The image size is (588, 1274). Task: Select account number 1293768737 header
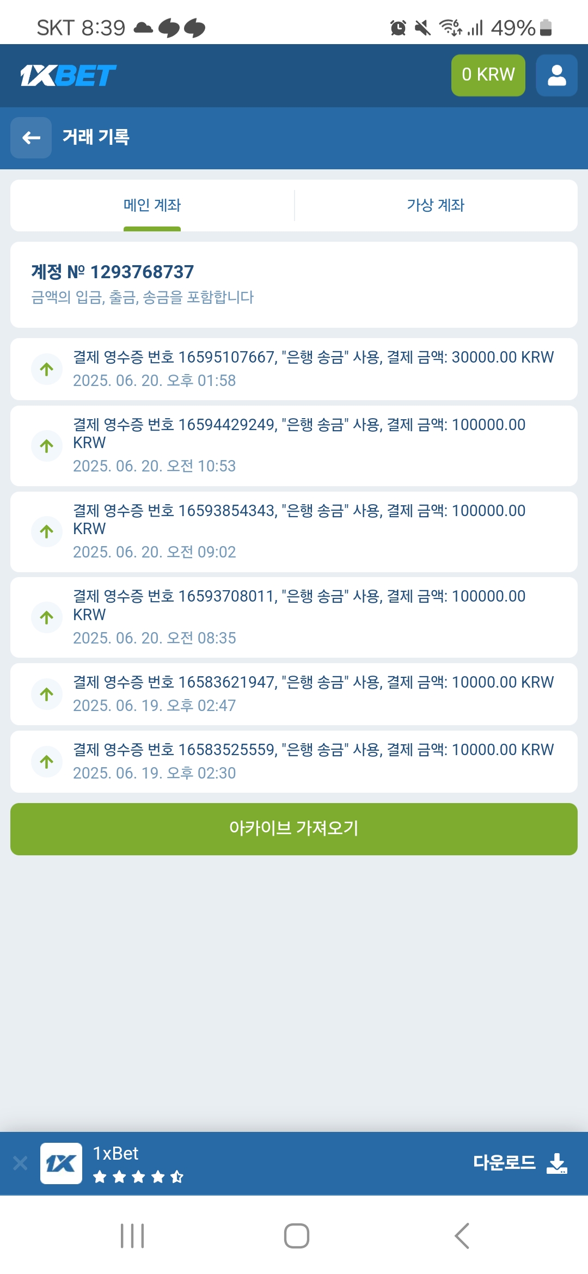coord(113,272)
